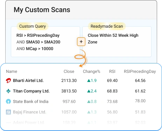This screenshot has width=162, height=131.
Task: Sort by RSIPrecedingDay column header
Action: tap(140, 71)
